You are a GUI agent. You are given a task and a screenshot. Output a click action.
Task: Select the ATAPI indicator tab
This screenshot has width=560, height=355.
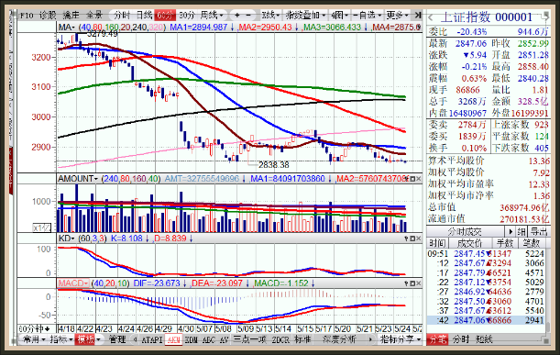click(x=152, y=339)
